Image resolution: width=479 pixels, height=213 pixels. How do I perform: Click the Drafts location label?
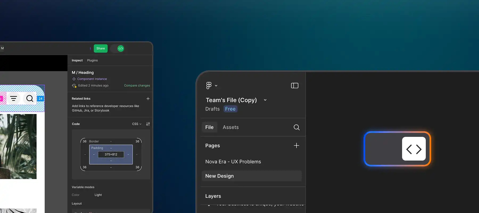tap(212, 109)
